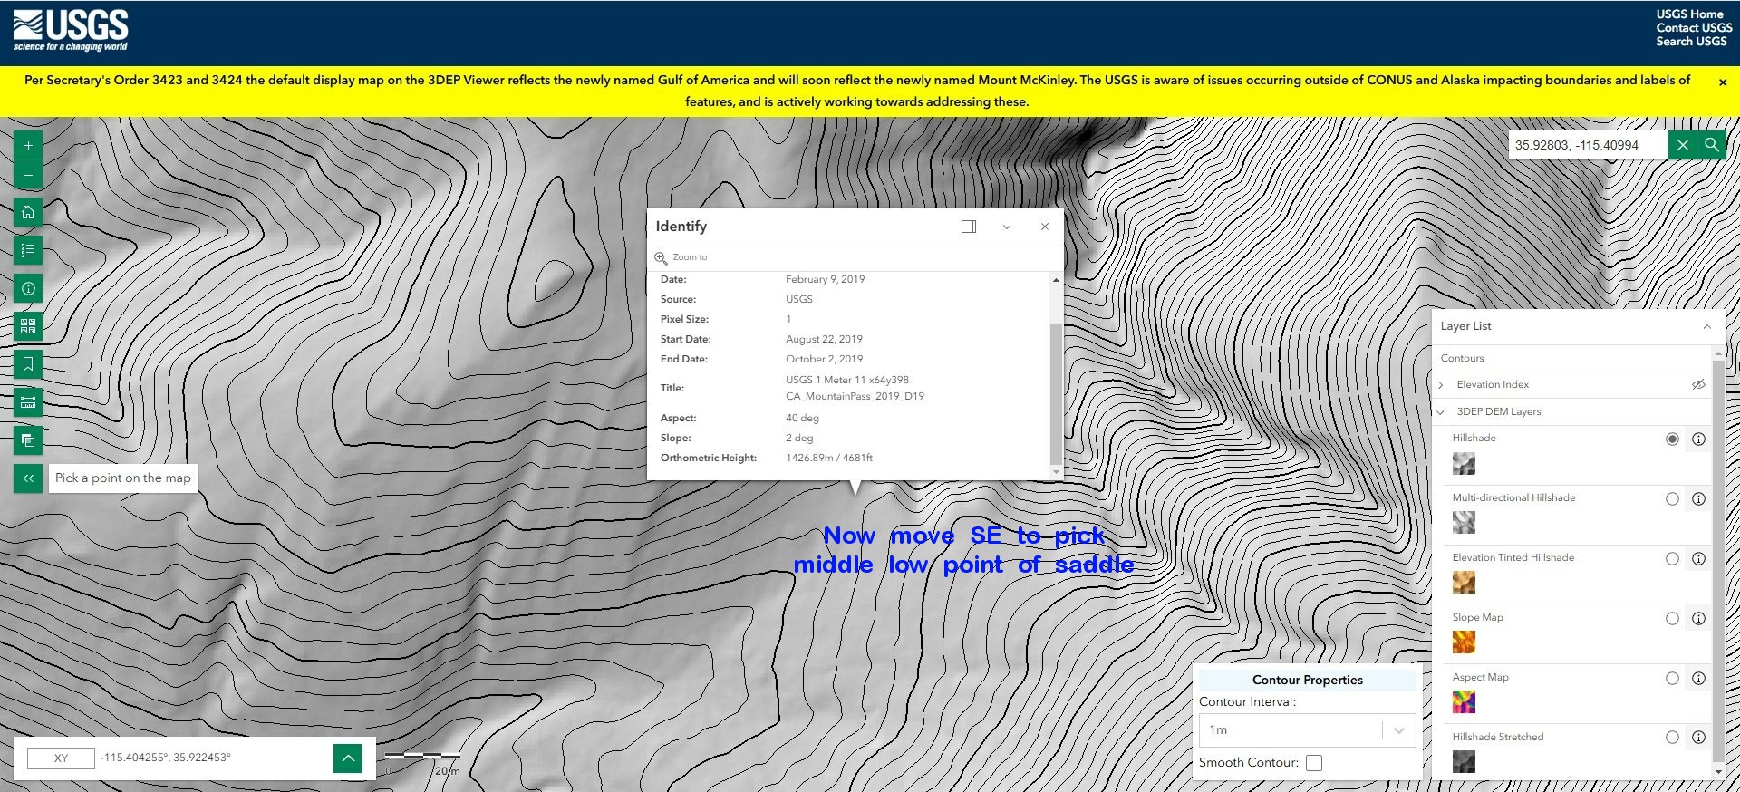
Task: Clear the coordinate search box
Action: [x=1683, y=145]
